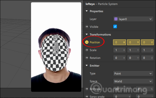This screenshot has height=98, width=156.
Task: Click the Rotation patch arrow icon
Action: (x=87, y=58)
